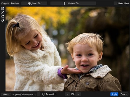130x97 pixels.
Task: Toggle the High Resolution checkbox
Action: click(39, 94)
